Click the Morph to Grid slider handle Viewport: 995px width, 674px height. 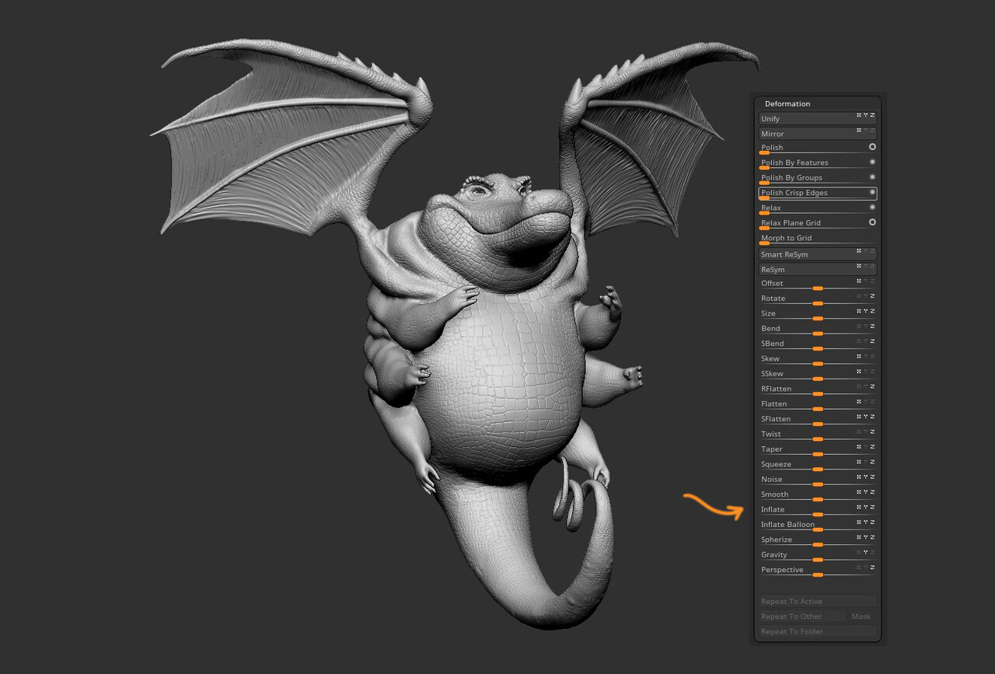[x=764, y=243]
